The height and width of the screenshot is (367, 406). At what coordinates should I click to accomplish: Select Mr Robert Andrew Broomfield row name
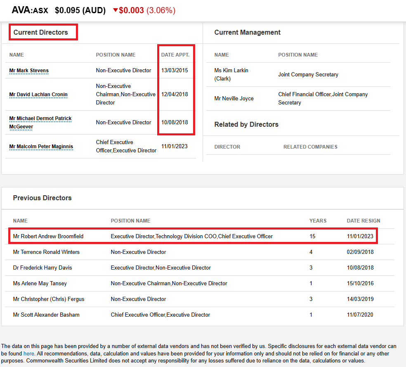pyautogui.click(x=48, y=237)
